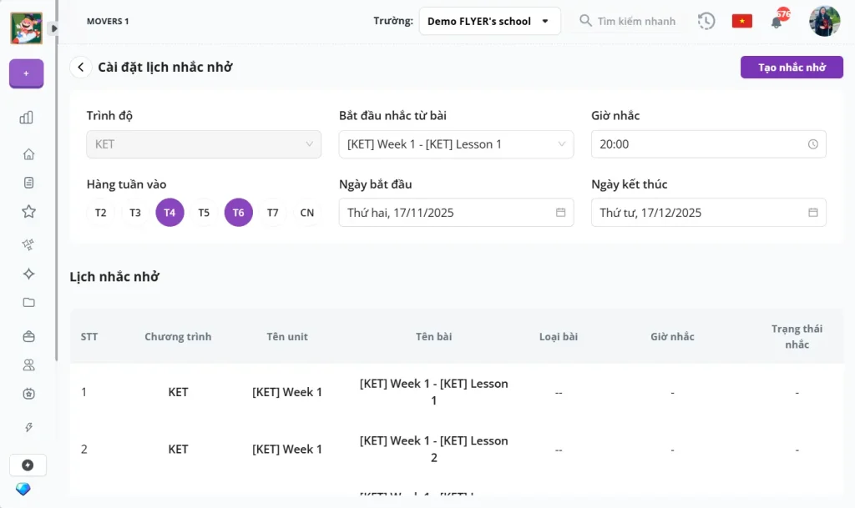Click the Giờ nhắc time field

[x=708, y=144]
